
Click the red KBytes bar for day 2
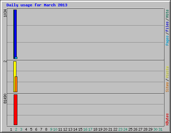[x=15, y=110]
